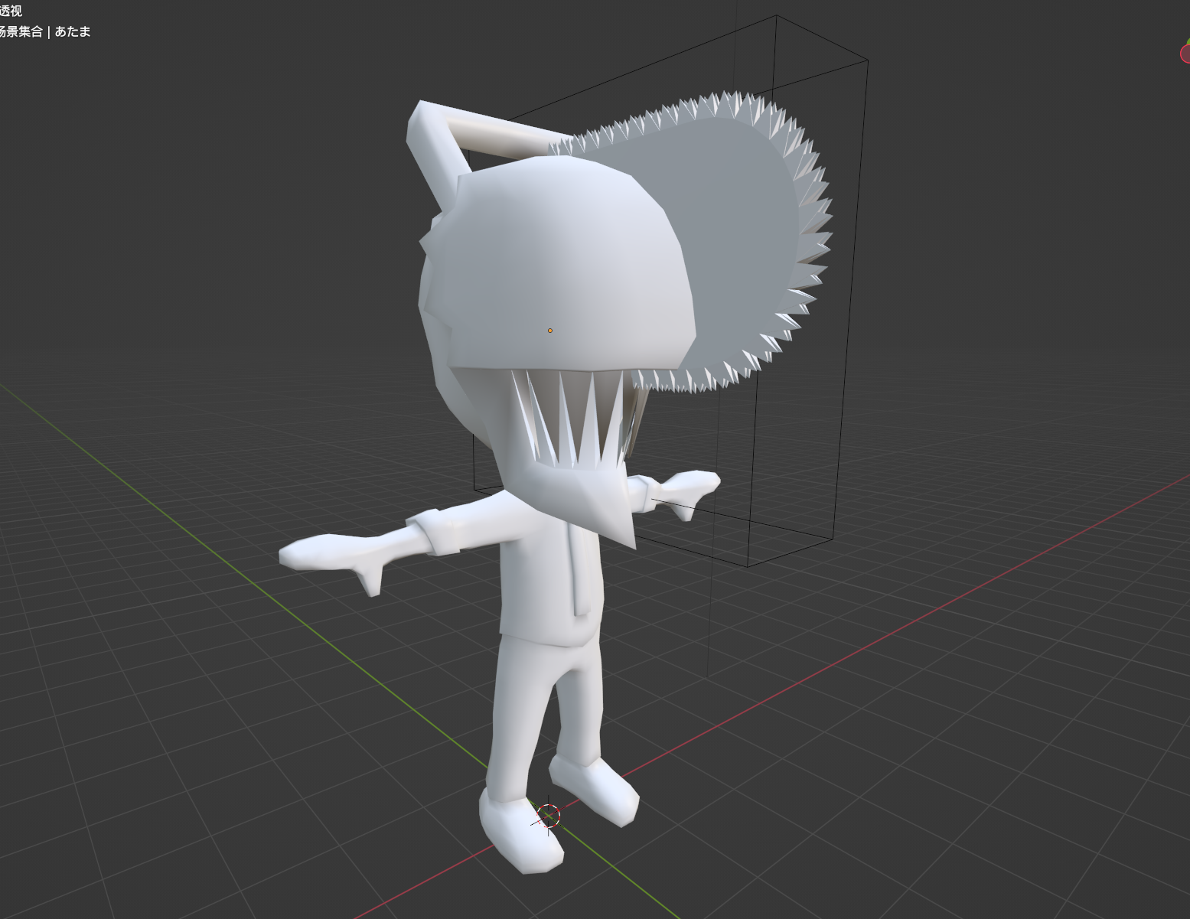Select the shoe nearest the 3D cursor
Image resolution: width=1190 pixels, height=919 pixels.
coord(520,834)
